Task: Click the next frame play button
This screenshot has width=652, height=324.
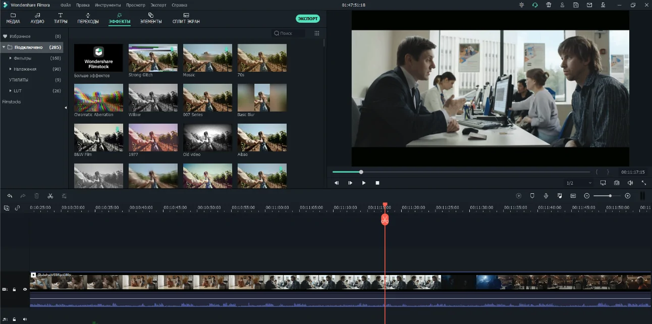Action: (350, 183)
